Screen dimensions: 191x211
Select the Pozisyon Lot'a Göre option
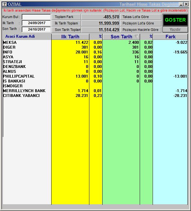(x=141, y=23)
